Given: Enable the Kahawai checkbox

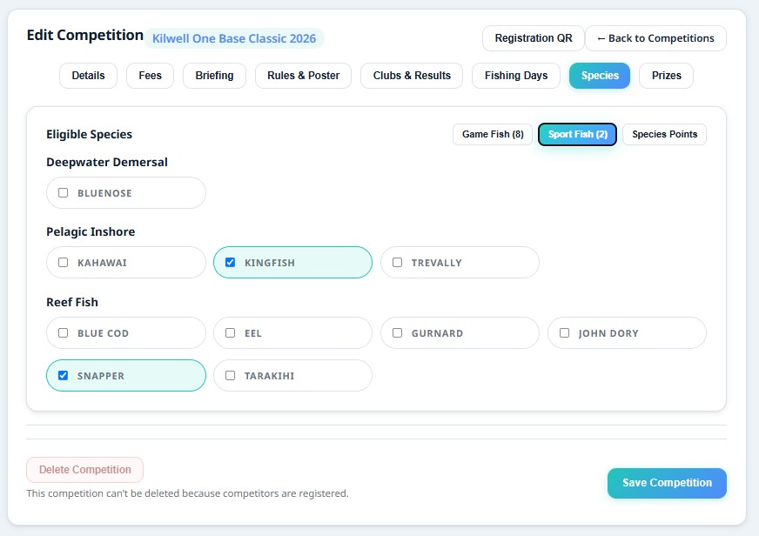Looking at the screenshot, I should pyautogui.click(x=63, y=262).
